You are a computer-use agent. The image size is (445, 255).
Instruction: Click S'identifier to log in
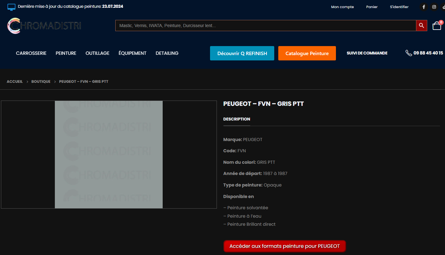click(x=399, y=7)
